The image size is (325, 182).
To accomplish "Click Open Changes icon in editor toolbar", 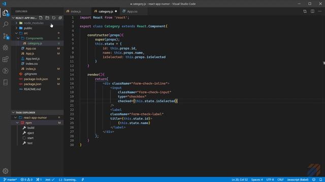I will click(x=305, y=11).
